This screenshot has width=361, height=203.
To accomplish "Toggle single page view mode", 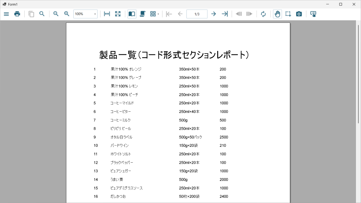I will (132, 14).
